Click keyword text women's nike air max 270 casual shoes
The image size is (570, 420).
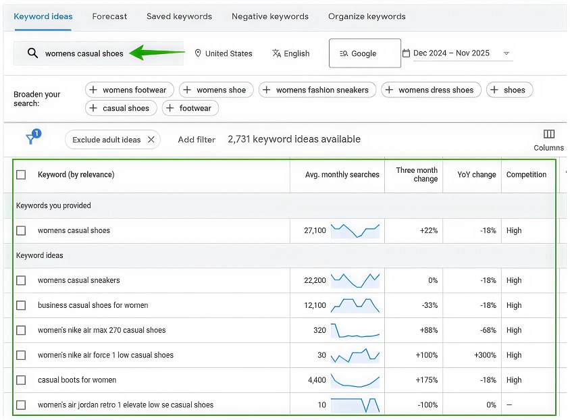click(102, 330)
